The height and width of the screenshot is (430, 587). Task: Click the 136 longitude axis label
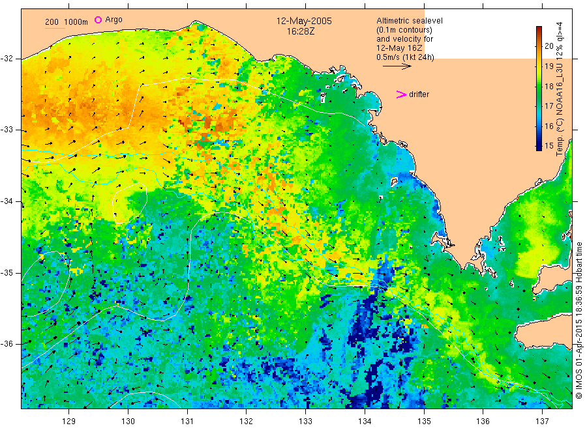pyautogui.click(x=483, y=422)
